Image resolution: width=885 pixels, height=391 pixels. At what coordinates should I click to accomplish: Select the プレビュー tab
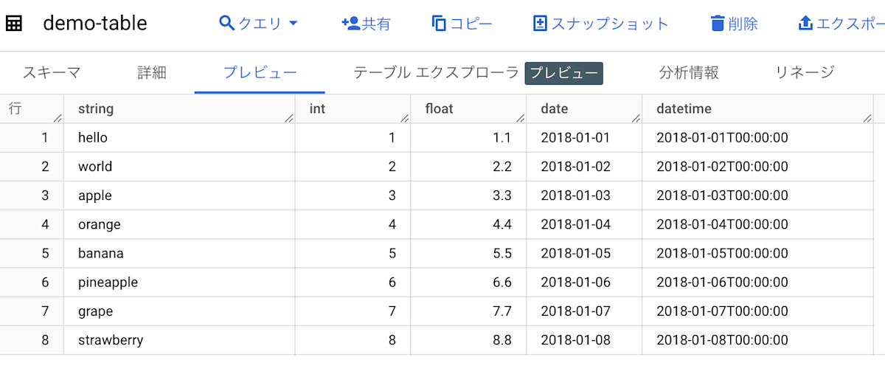(x=260, y=72)
